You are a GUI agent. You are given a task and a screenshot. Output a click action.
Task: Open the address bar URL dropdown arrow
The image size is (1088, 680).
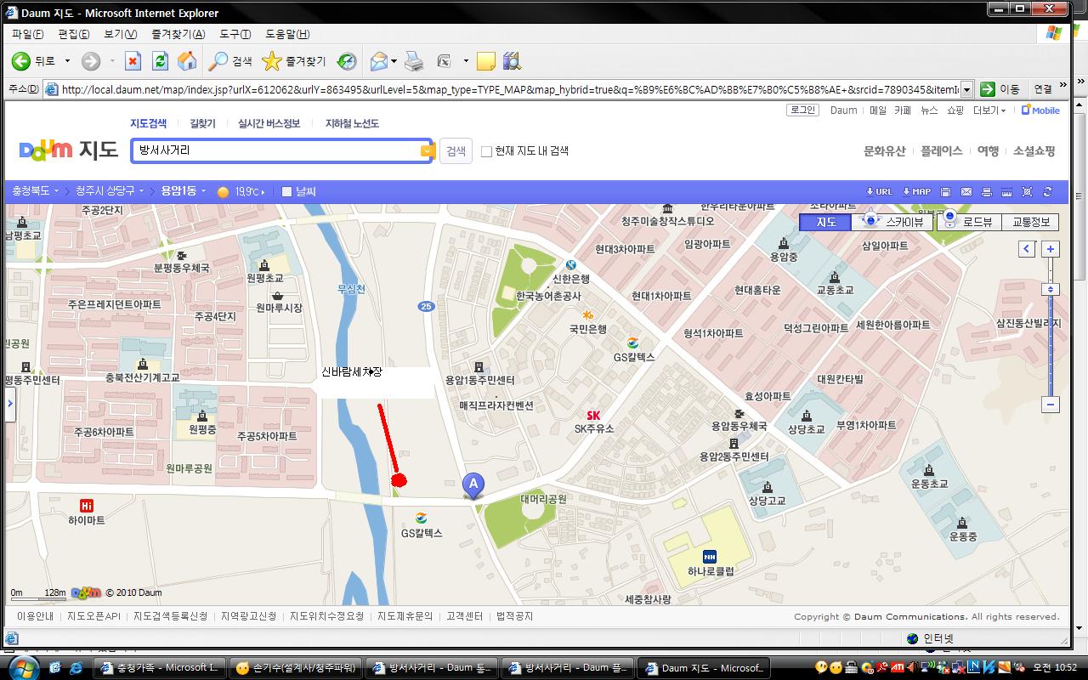(967, 89)
